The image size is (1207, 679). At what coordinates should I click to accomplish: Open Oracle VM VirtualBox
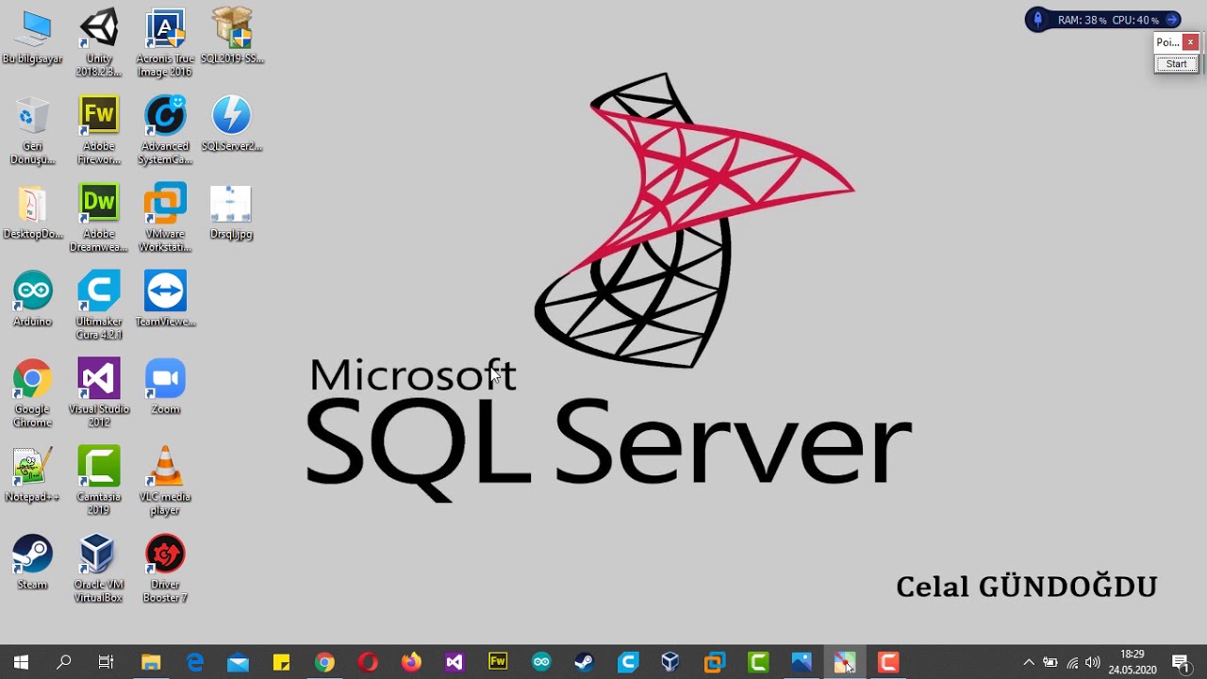point(98,554)
